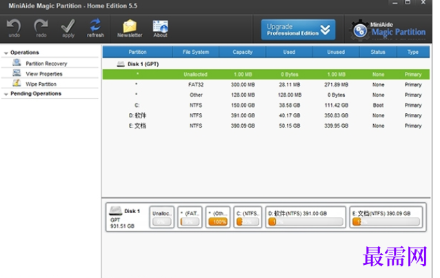This screenshot has height=278, width=440.
Task: Open Partition Recovery operation
Action: click(x=46, y=63)
